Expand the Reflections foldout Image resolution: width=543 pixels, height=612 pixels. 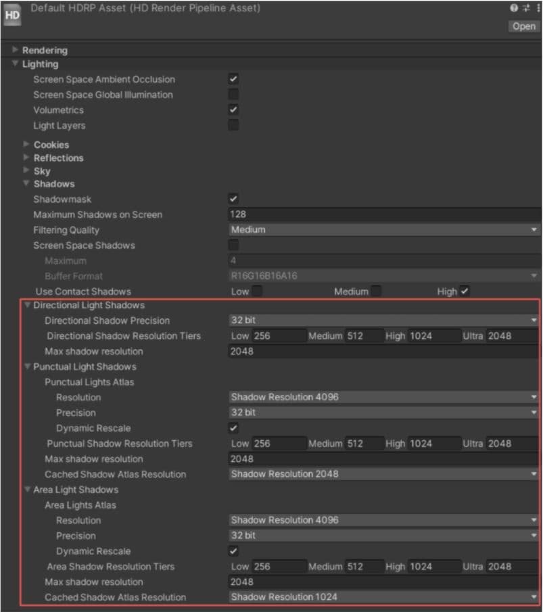pyautogui.click(x=26, y=158)
